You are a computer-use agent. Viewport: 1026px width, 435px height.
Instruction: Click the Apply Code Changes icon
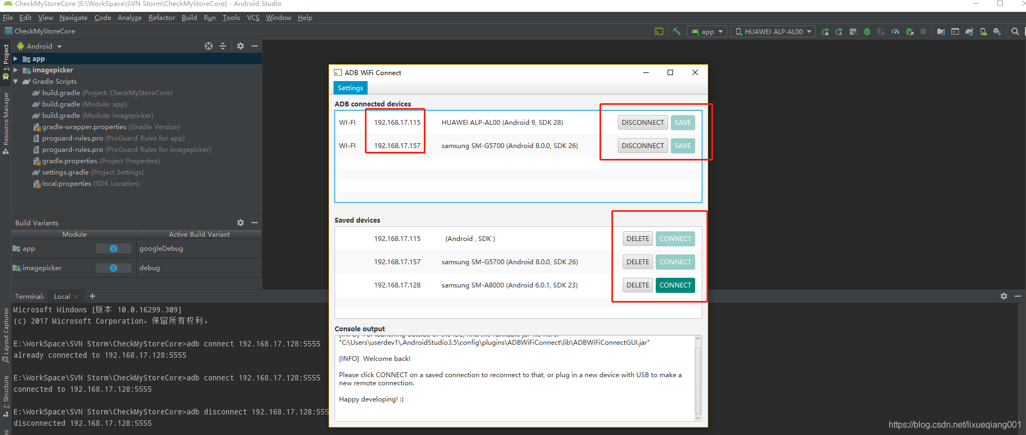pos(853,32)
